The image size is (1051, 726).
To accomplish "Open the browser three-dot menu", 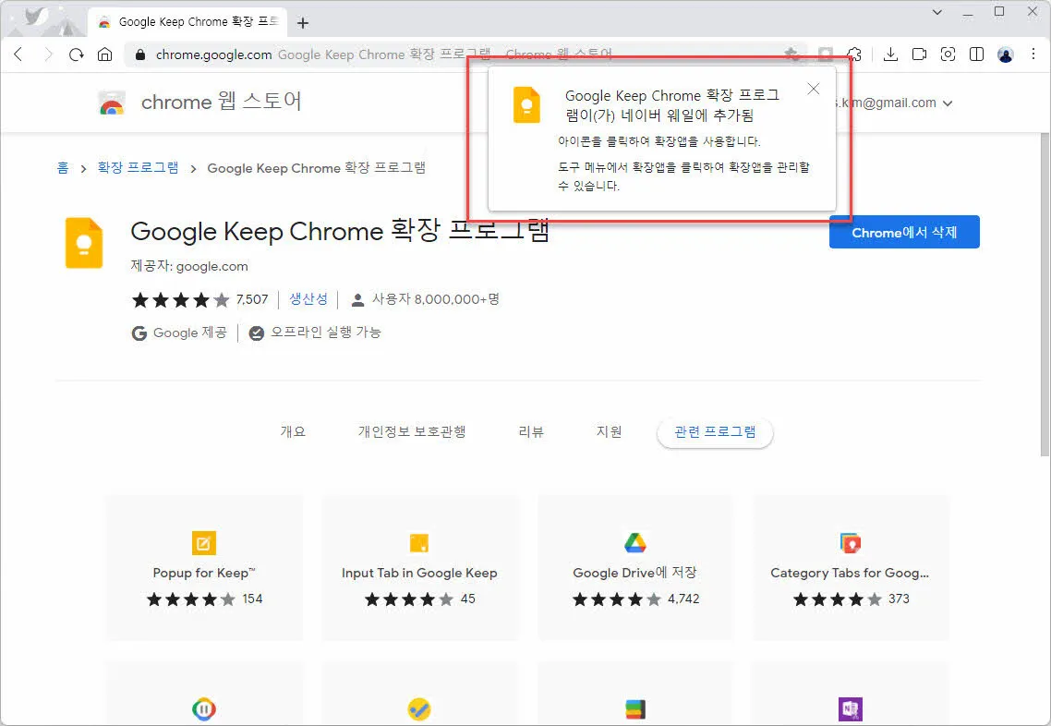I will [1033, 54].
